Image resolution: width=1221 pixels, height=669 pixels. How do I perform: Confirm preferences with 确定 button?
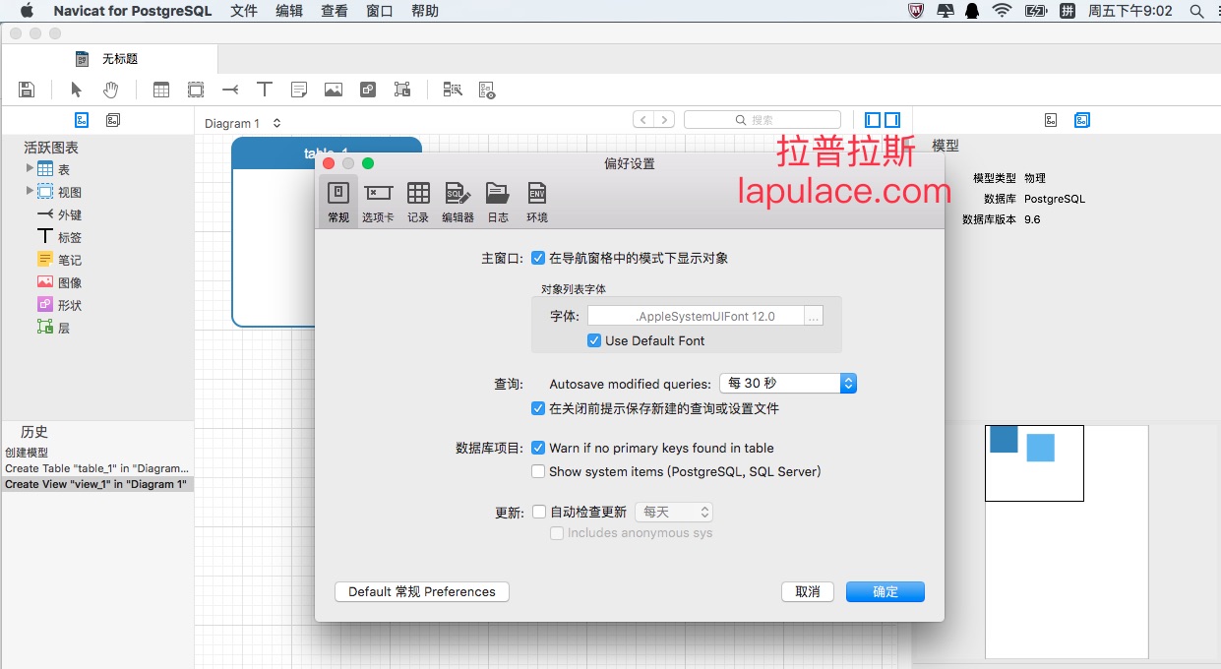coord(885,591)
